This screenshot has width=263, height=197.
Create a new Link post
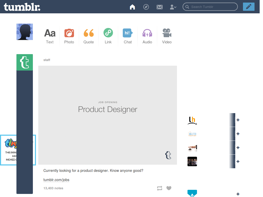pyautogui.click(x=108, y=36)
